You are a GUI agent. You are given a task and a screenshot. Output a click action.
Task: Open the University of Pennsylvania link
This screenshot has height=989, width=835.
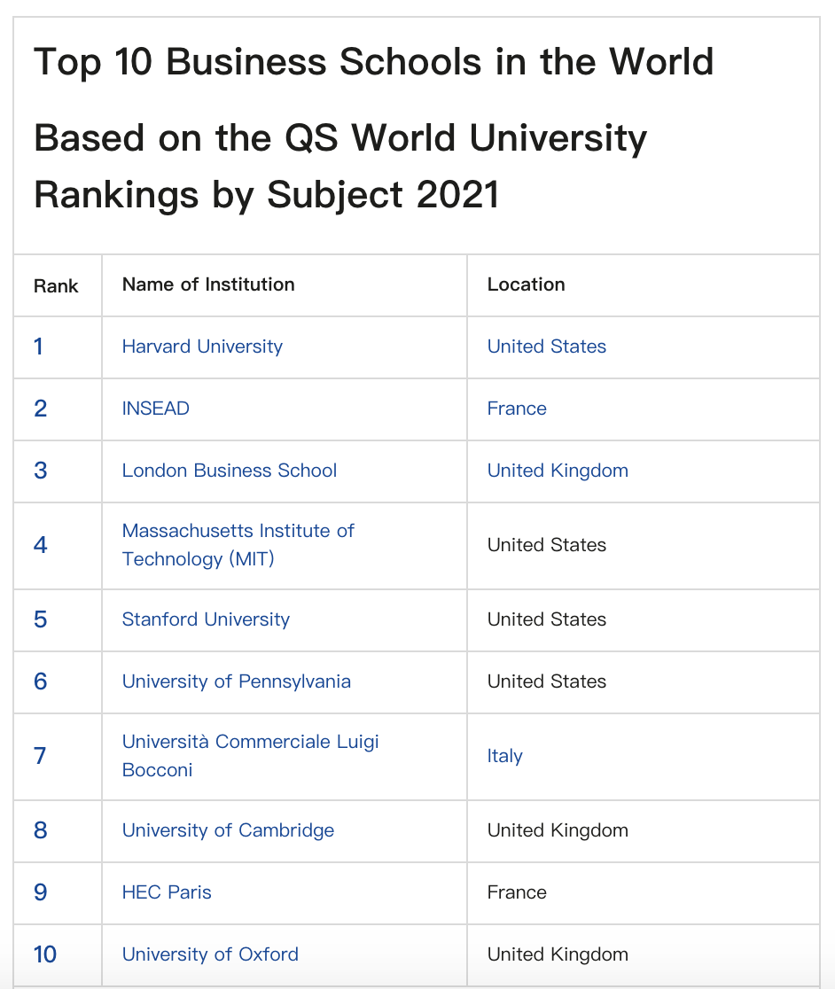236,681
